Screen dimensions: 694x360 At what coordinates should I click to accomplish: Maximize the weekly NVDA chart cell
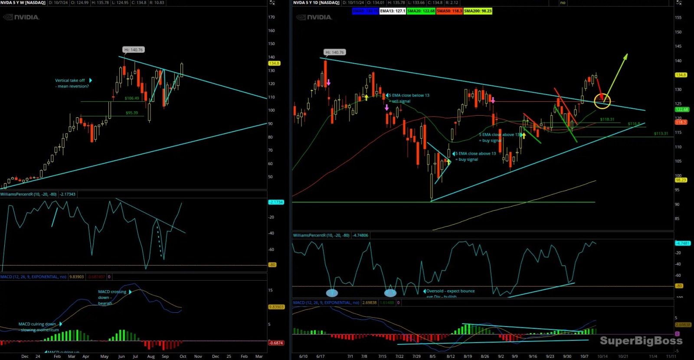tap(272, 3)
